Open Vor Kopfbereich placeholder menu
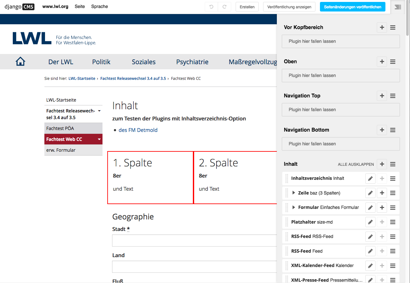Screen dimensions: 410x283 [x=393, y=27]
